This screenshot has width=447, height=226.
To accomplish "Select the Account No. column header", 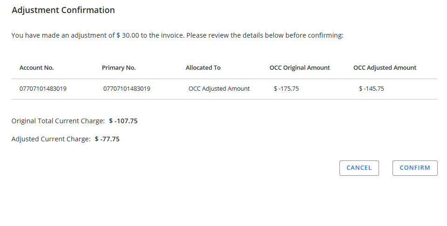I will tap(37, 68).
